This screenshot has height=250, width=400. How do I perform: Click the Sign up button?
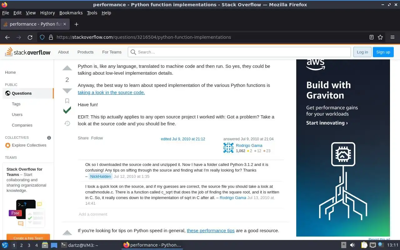(x=383, y=52)
